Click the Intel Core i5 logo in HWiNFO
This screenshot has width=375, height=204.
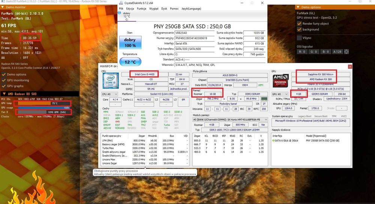(111, 80)
